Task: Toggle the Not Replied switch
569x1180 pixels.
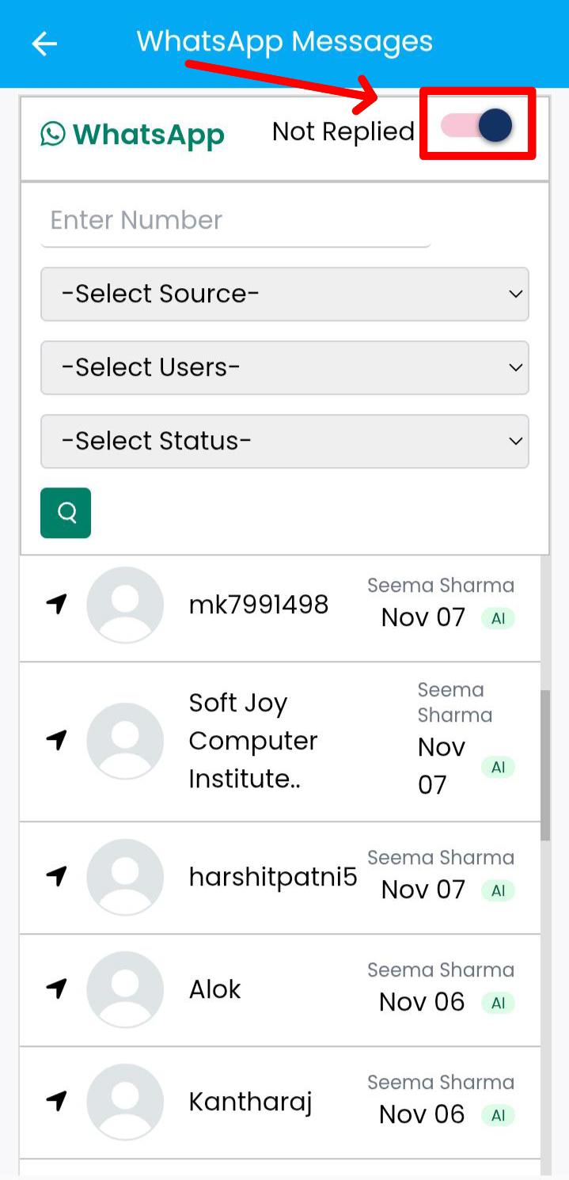Action: click(x=477, y=126)
